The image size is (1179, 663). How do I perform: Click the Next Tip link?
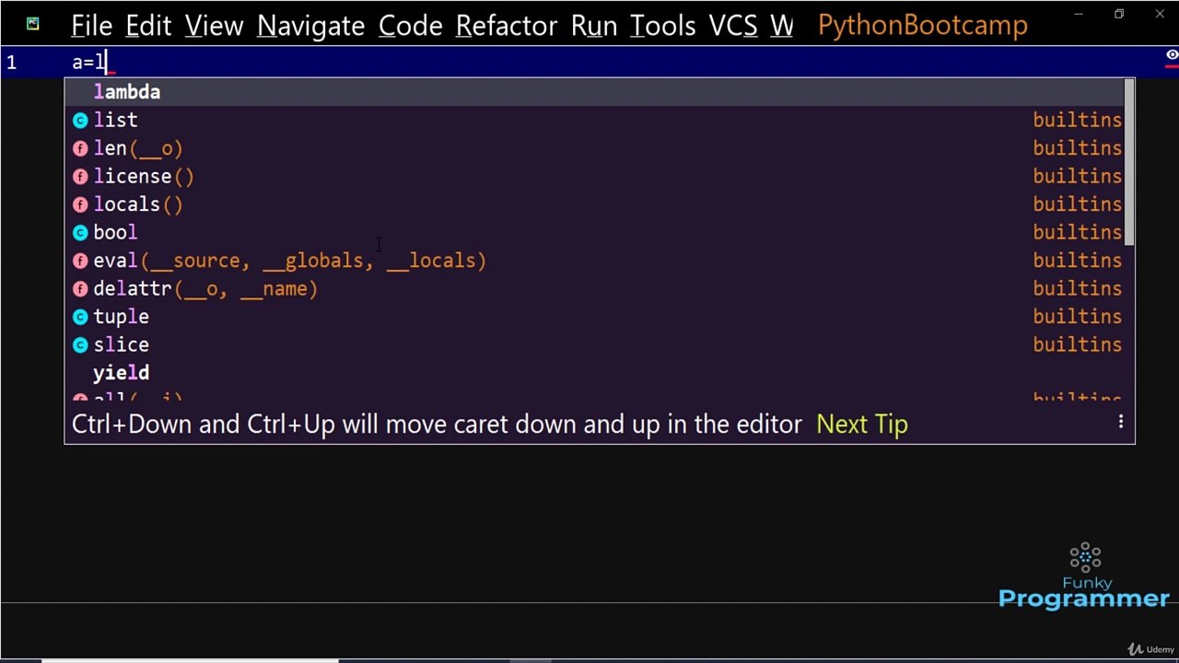pyautogui.click(x=862, y=424)
